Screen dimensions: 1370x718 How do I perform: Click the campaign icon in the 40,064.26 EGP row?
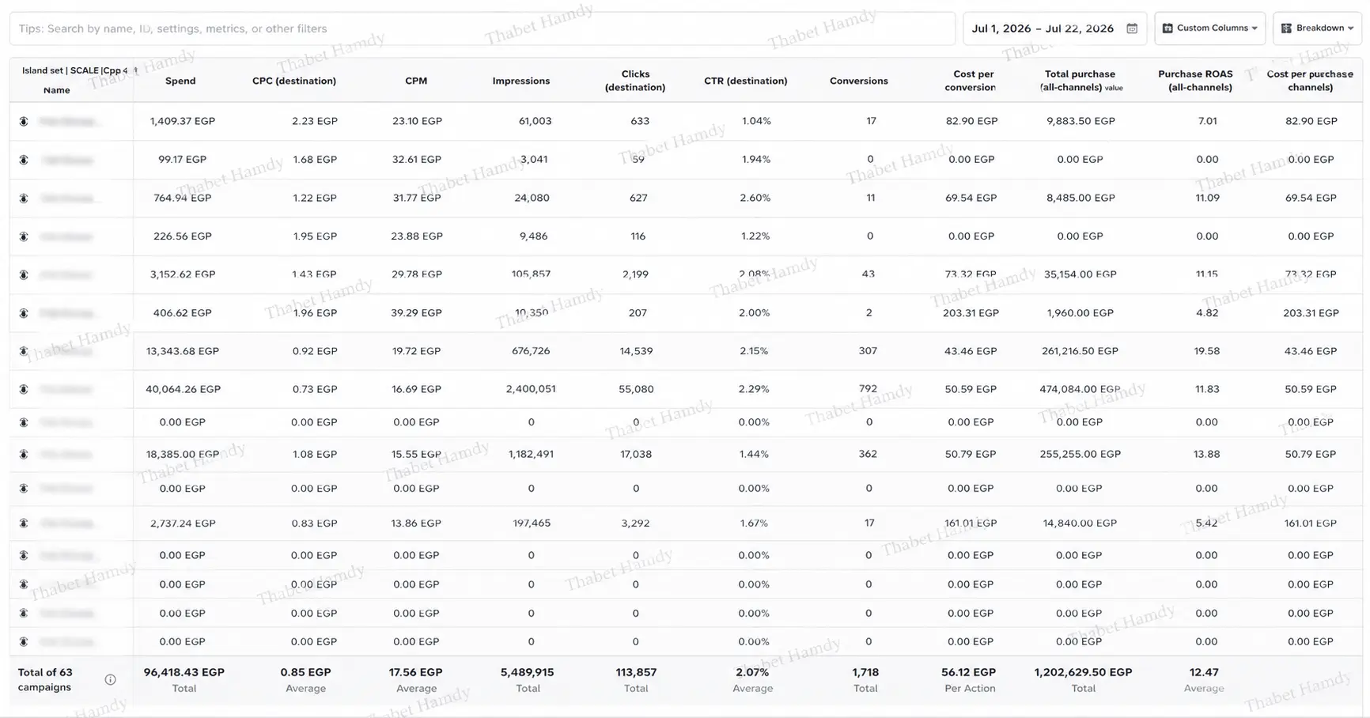point(24,389)
